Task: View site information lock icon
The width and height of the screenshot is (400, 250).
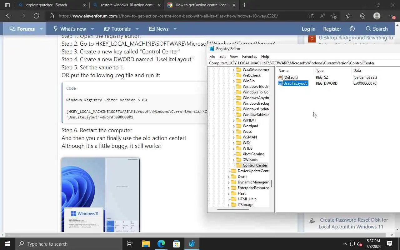Action: tap(52, 16)
